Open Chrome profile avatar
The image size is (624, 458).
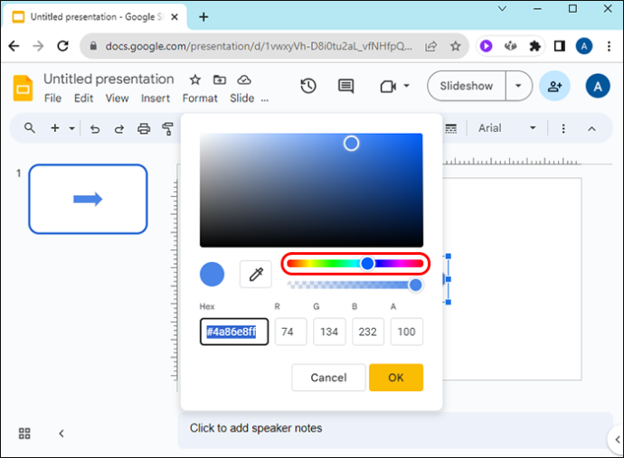[584, 46]
